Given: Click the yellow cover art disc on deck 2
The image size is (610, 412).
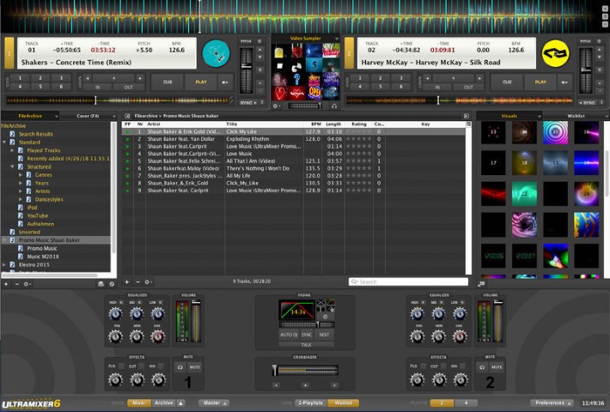Looking at the screenshot, I should click(556, 53).
